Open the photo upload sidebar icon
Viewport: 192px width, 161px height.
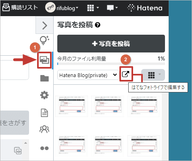(x=44, y=60)
